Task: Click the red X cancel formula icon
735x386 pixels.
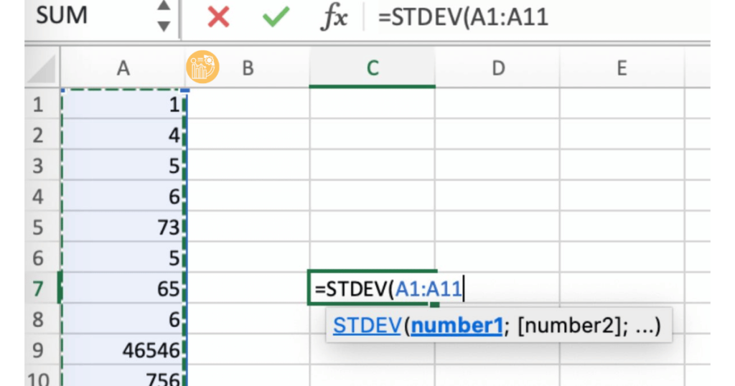Action: pos(217,17)
